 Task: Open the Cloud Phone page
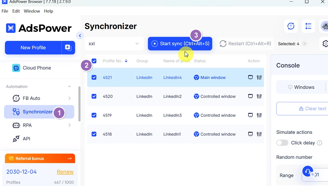point(37,68)
